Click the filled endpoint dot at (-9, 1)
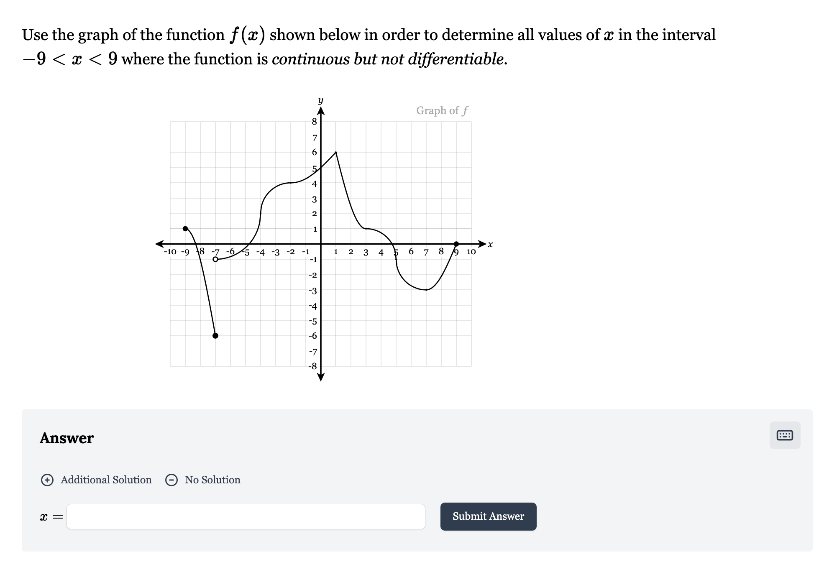 click(185, 228)
